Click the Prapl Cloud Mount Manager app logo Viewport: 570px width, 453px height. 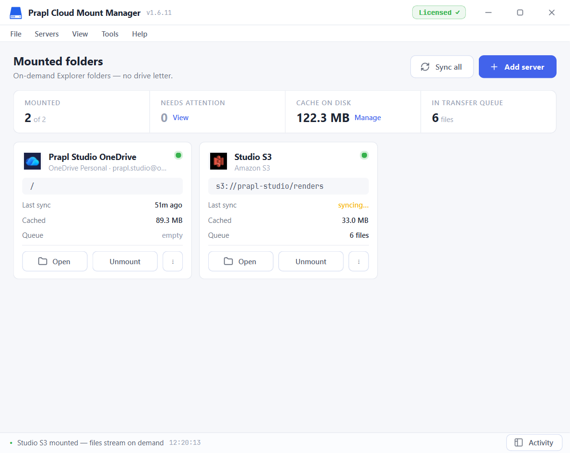16,13
